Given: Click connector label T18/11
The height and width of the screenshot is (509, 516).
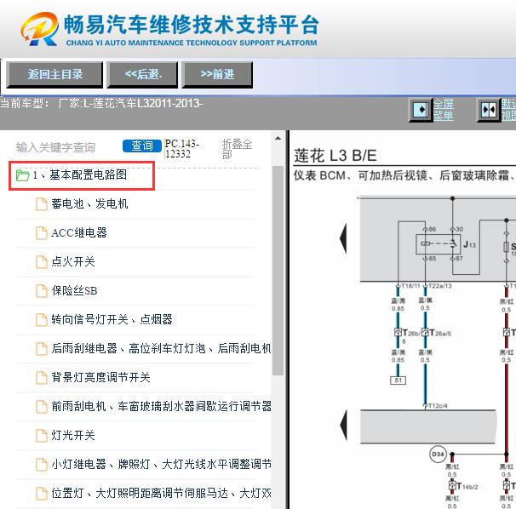Looking at the screenshot, I should (x=410, y=286).
